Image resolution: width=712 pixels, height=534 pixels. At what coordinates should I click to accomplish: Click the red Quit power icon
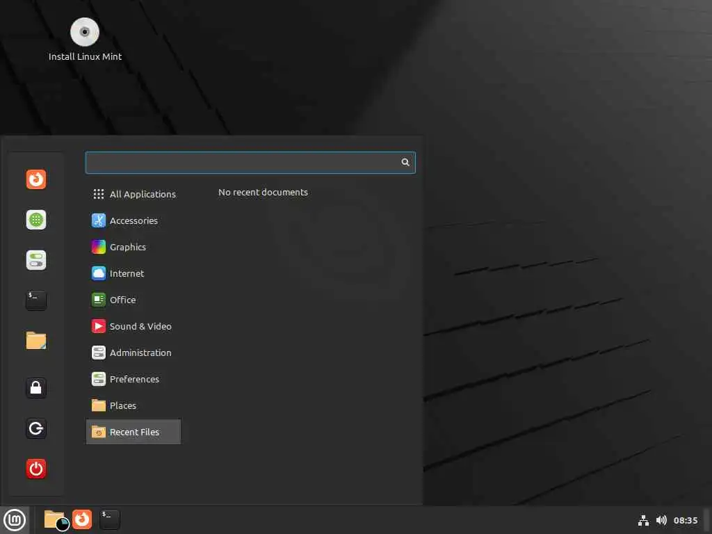point(36,469)
